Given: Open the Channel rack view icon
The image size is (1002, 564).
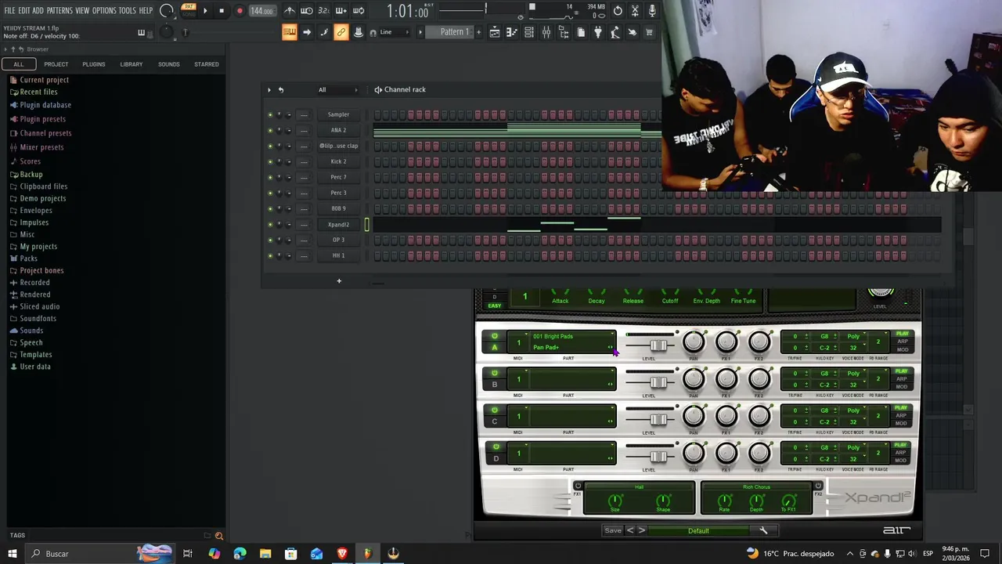Looking at the screenshot, I should 529,32.
